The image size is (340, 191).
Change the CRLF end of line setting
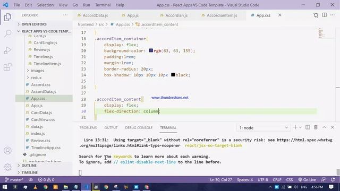(x=277, y=180)
